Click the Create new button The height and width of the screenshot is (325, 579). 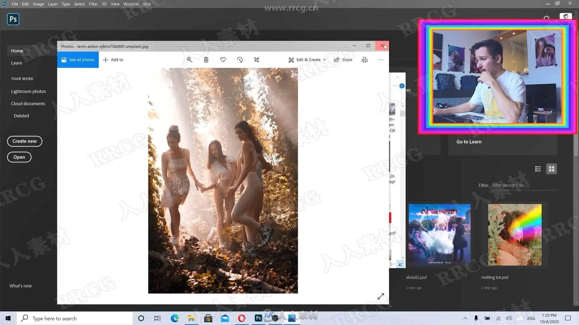pyautogui.click(x=24, y=141)
